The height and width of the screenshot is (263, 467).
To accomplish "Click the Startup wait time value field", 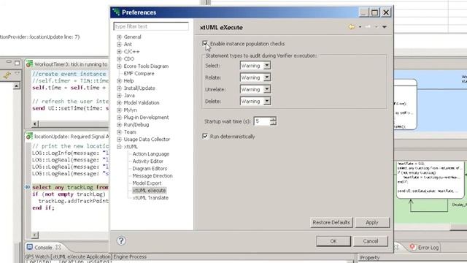I will (x=262, y=121).
